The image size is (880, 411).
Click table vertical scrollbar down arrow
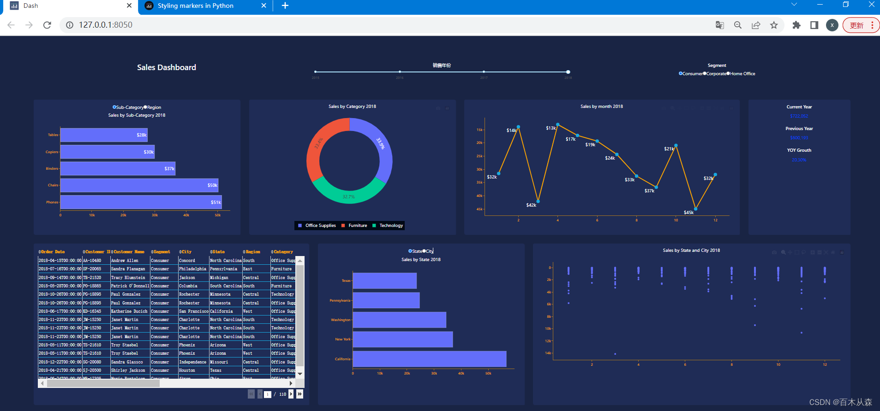click(300, 374)
